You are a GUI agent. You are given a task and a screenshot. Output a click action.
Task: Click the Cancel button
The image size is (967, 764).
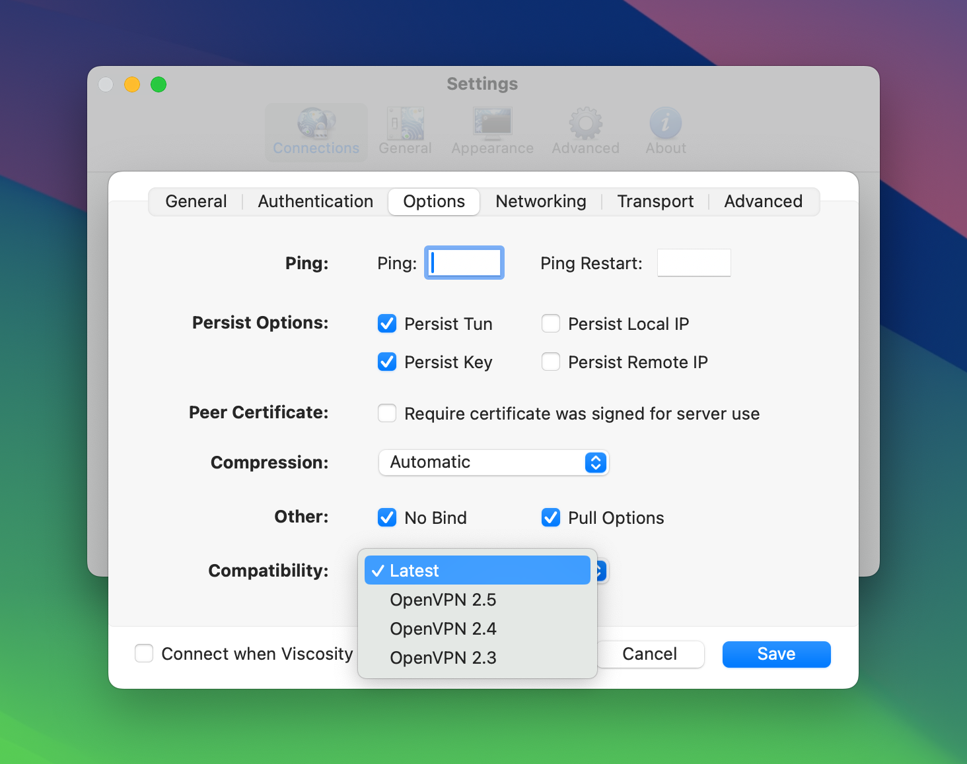(650, 654)
